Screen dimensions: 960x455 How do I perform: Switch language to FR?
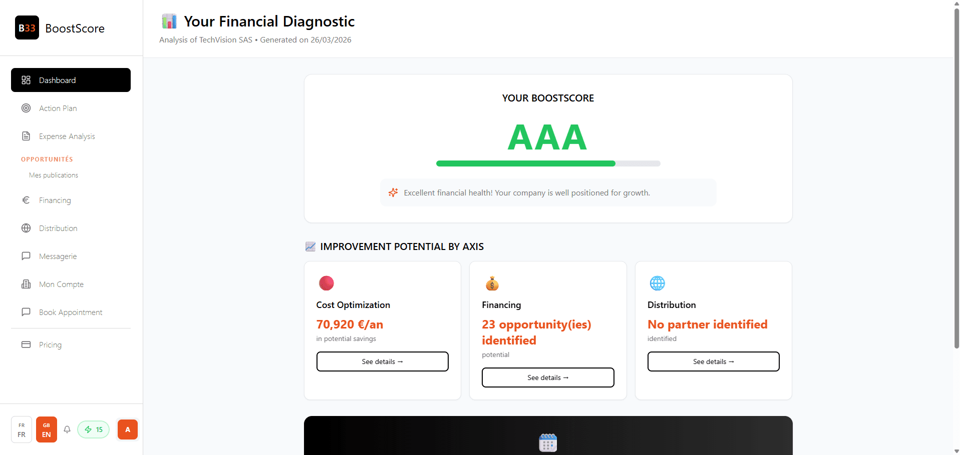21,429
